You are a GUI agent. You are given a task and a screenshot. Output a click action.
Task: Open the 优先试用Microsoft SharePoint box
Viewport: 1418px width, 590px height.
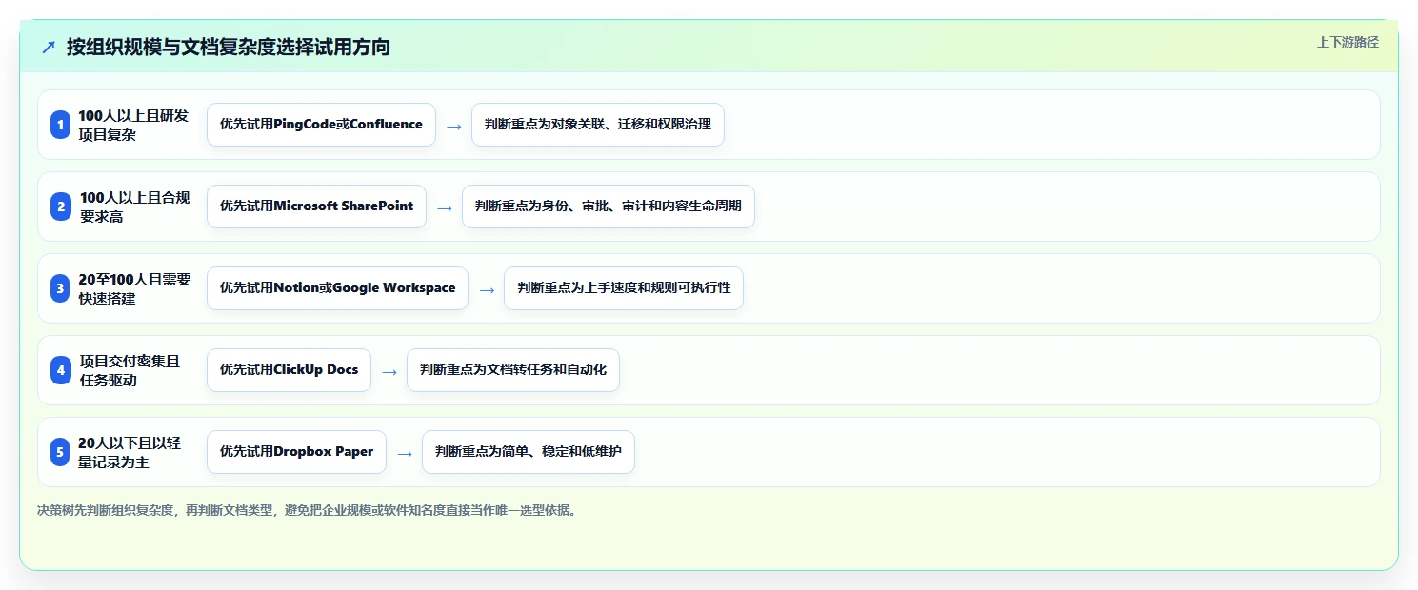click(x=316, y=206)
